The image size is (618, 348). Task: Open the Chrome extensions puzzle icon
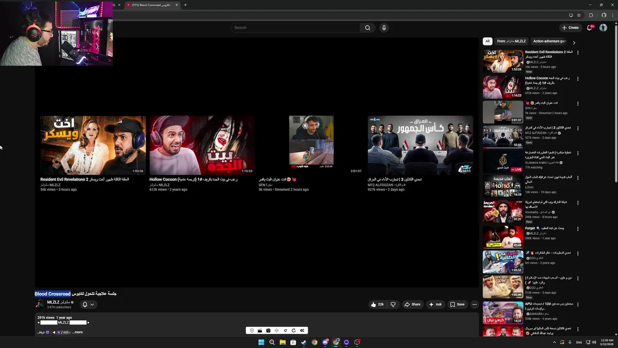point(591,15)
